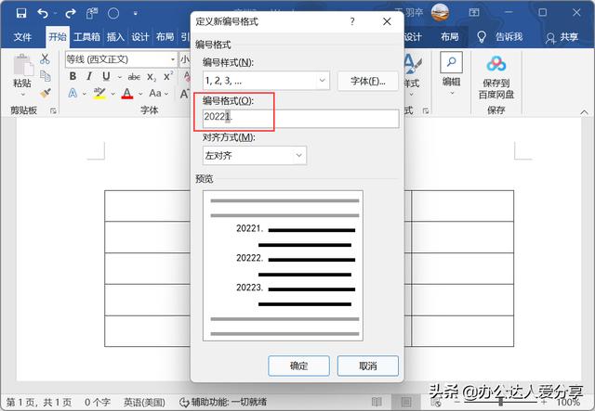Click the 取消 (Cancel) button
The height and width of the screenshot is (411, 595).
tap(368, 366)
